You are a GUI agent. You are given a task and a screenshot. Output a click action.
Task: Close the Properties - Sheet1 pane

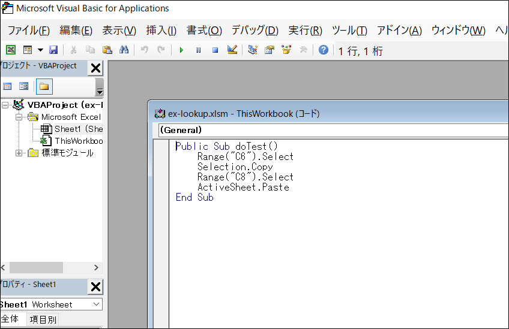tap(95, 287)
